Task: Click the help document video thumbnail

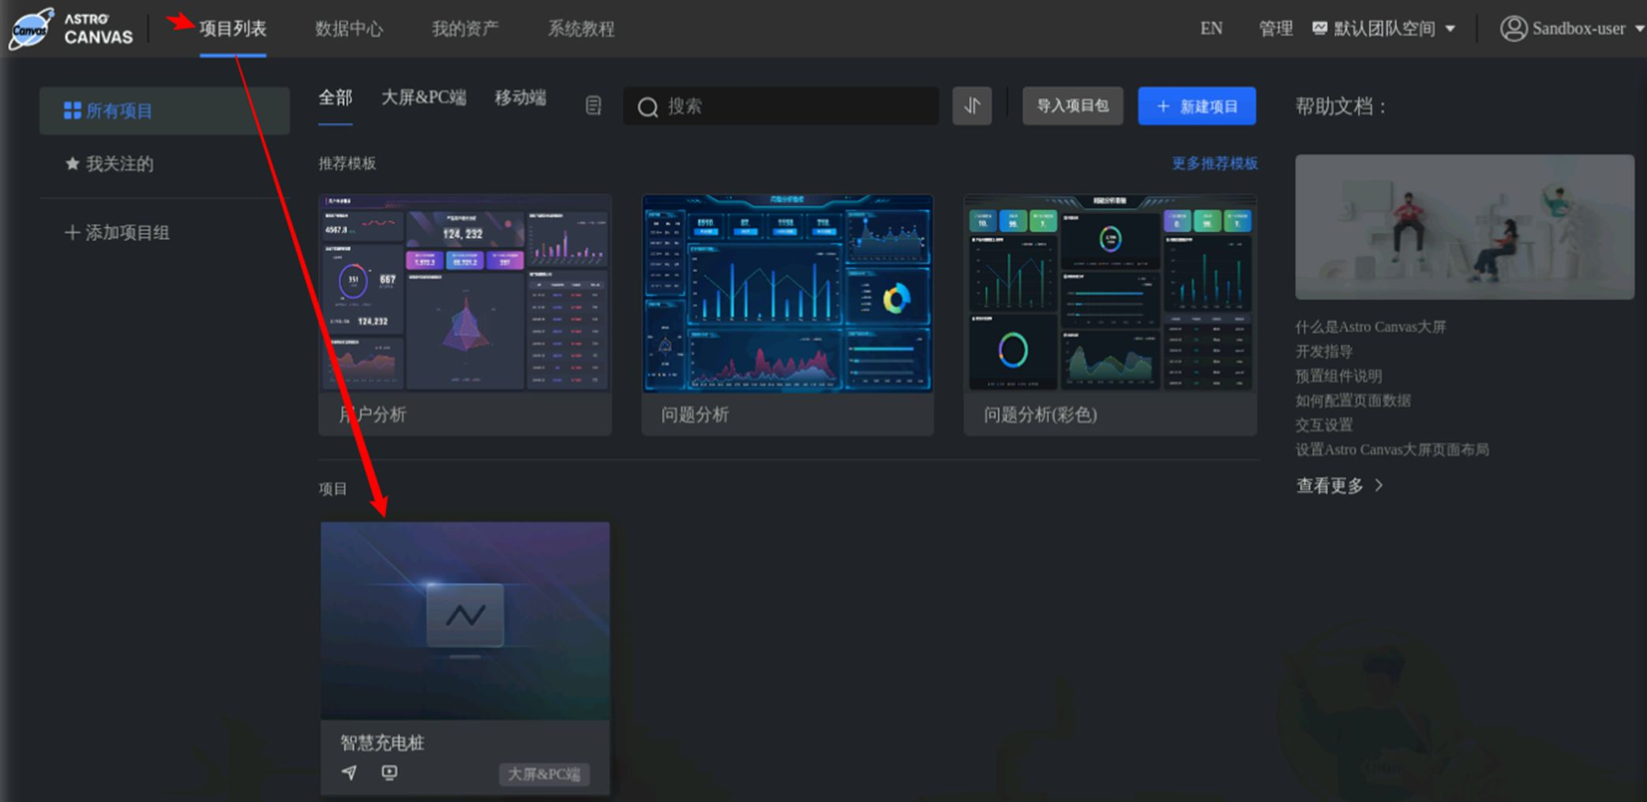Action: point(1465,227)
